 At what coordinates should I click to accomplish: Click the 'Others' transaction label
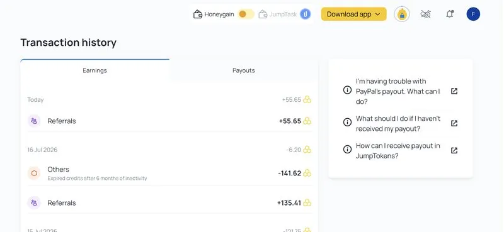click(x=58, y=169)
